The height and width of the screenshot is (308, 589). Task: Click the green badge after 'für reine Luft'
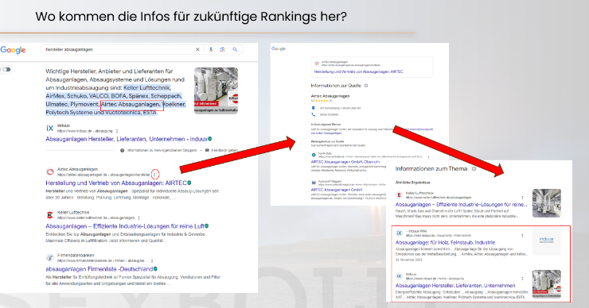pos(207,226)
